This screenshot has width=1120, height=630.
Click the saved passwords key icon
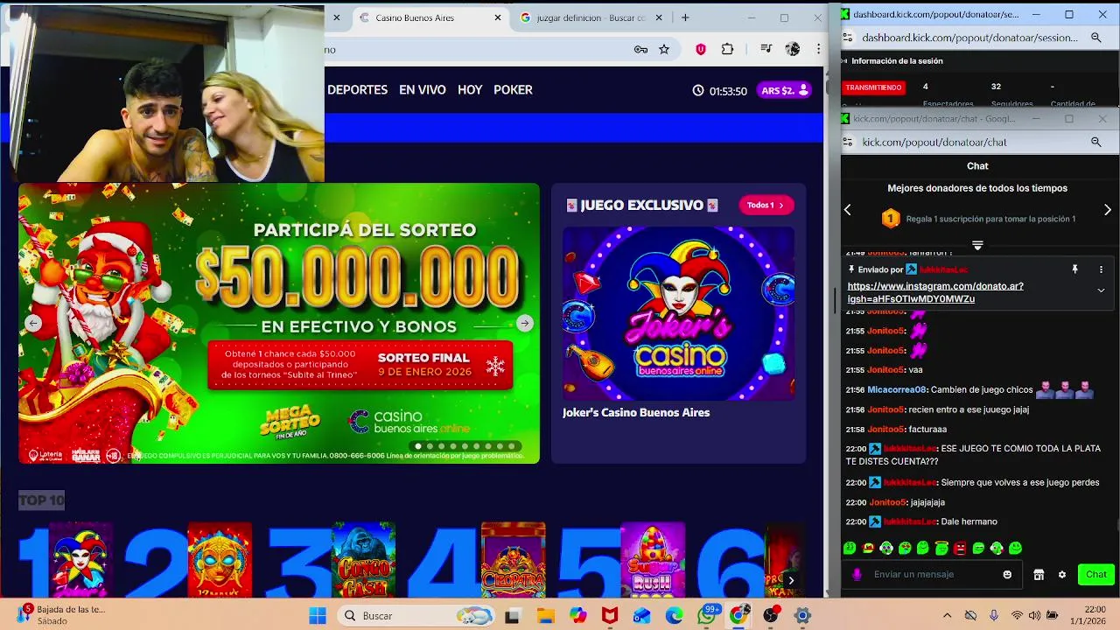pyautogui.click(x=640, y=50)
